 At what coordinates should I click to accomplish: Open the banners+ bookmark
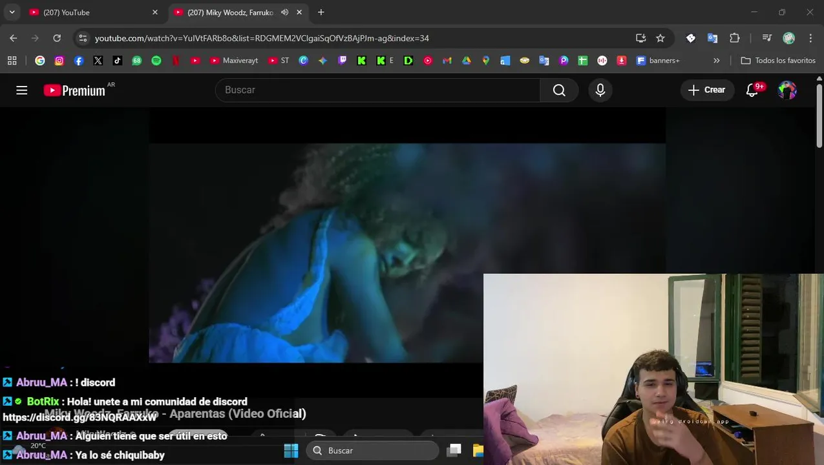click(659, 61)
